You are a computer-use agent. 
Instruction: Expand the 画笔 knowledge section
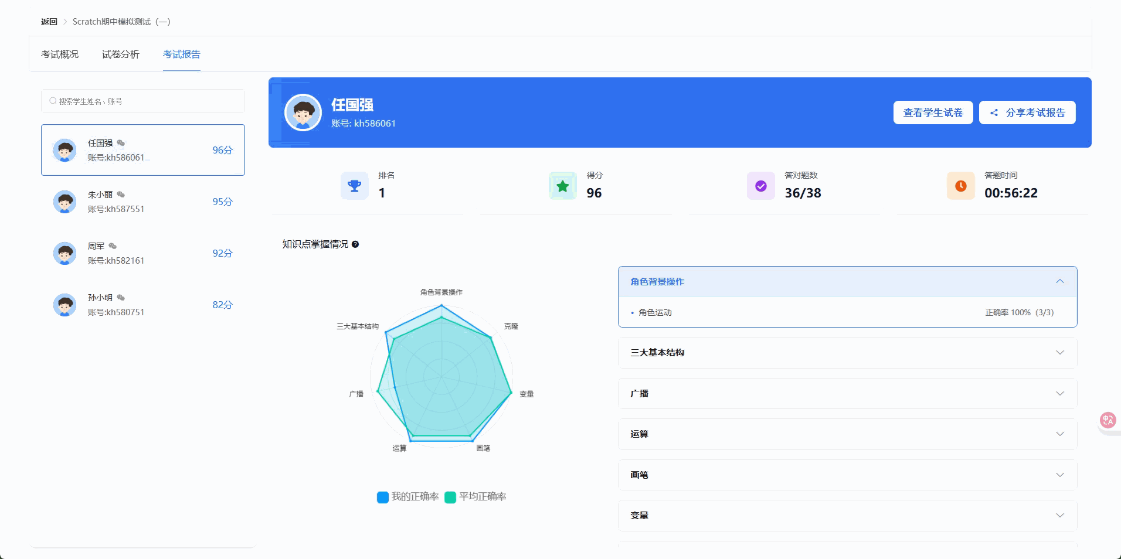(848, 475)
